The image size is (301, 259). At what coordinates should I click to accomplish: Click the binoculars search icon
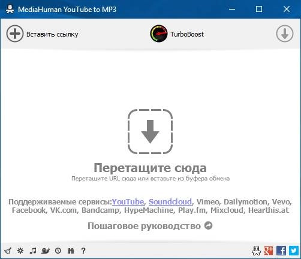point(71,251)
